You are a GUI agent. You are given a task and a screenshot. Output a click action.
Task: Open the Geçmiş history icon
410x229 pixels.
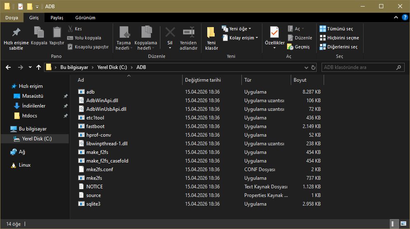click(290, 47)
